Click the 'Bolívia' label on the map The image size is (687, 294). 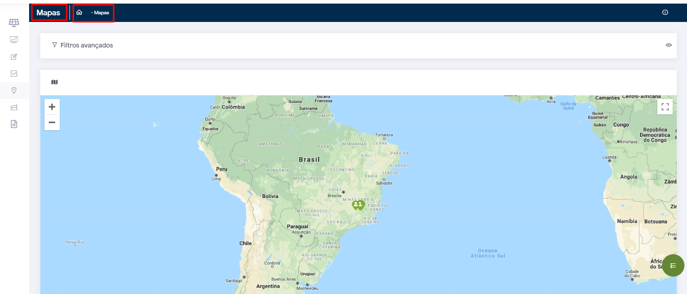click(x=270, y=196)
